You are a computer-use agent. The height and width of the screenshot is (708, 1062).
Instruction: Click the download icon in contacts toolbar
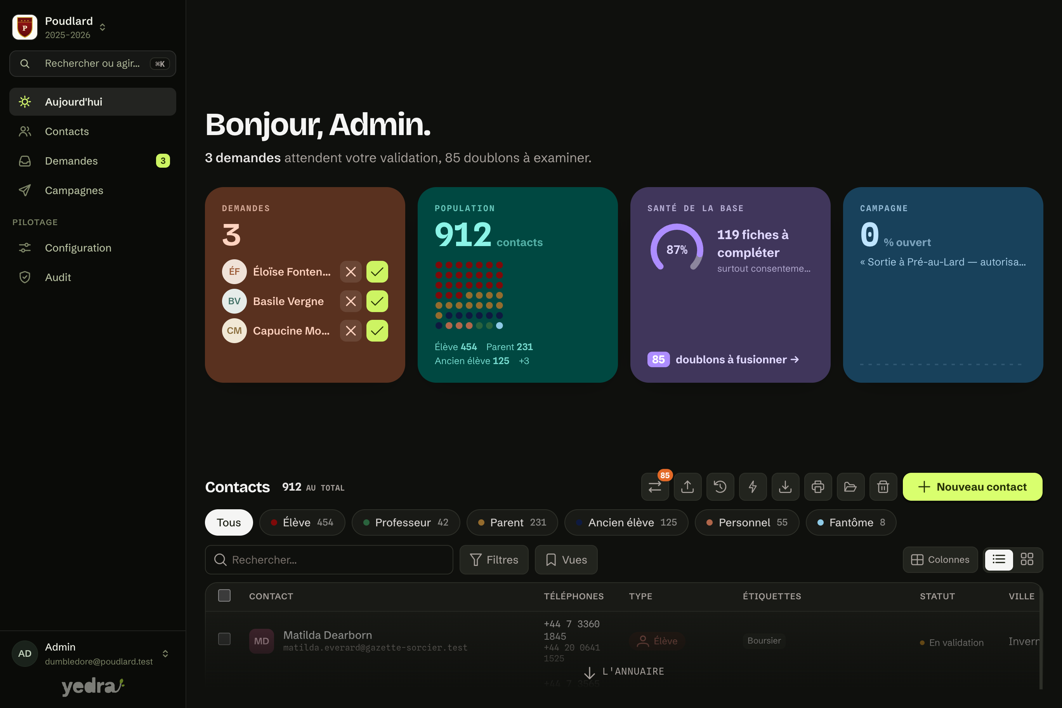click(x=785, y=487)
